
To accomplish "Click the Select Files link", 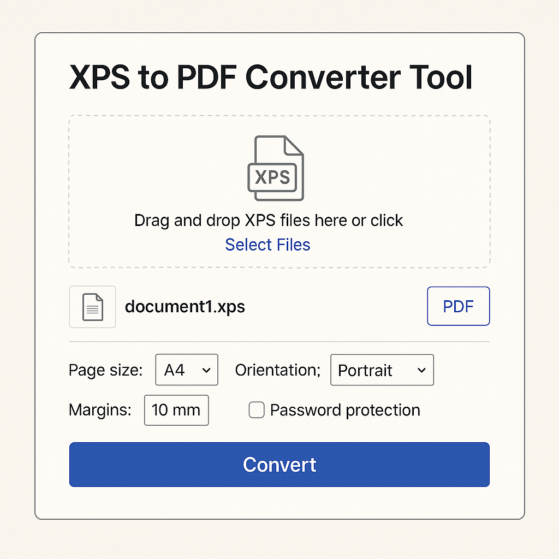I will click(267, 245).
